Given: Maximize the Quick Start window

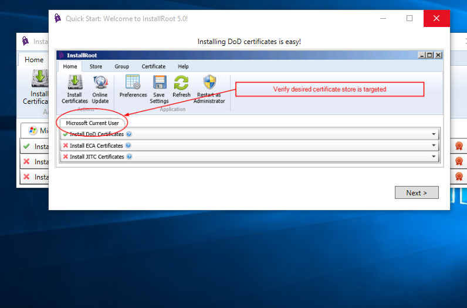Looking at the screenshot, I should pos(410,18).
